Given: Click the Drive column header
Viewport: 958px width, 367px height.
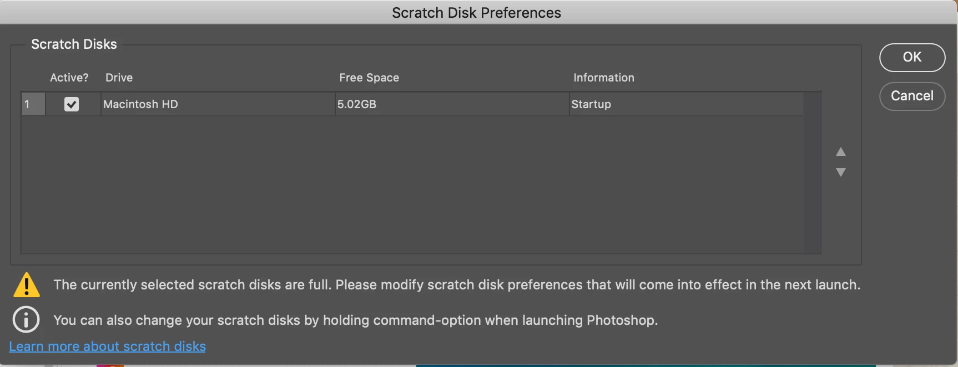Looking at the screenshot, I should (x=119, y=78).
